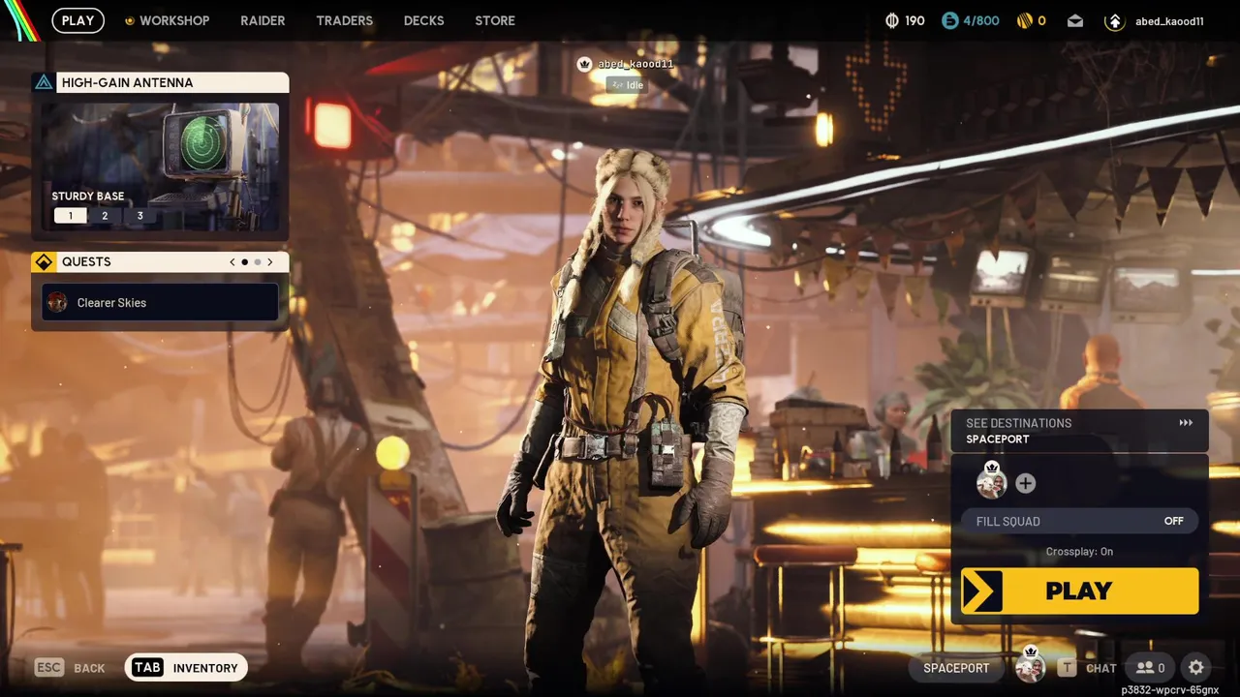This screenshot has height=697, width=1240.
Task: Open the SEE DESTINATIONS Spaceport selector
Action: click(1079, 431)
